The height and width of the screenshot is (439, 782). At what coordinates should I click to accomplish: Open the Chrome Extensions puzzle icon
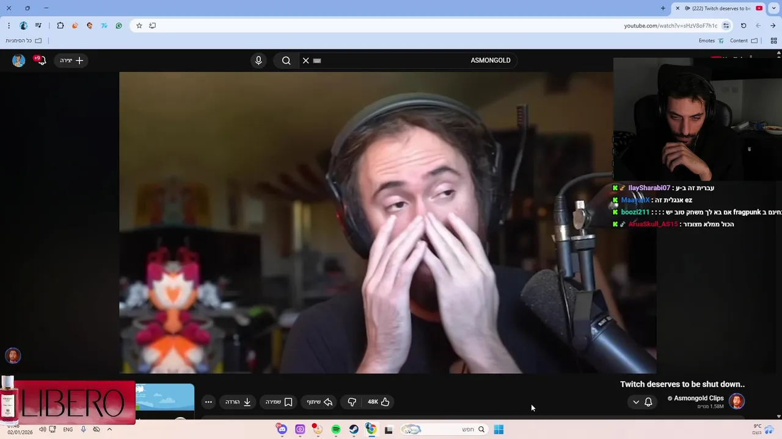pyautogui.click(x=60, y=26)
